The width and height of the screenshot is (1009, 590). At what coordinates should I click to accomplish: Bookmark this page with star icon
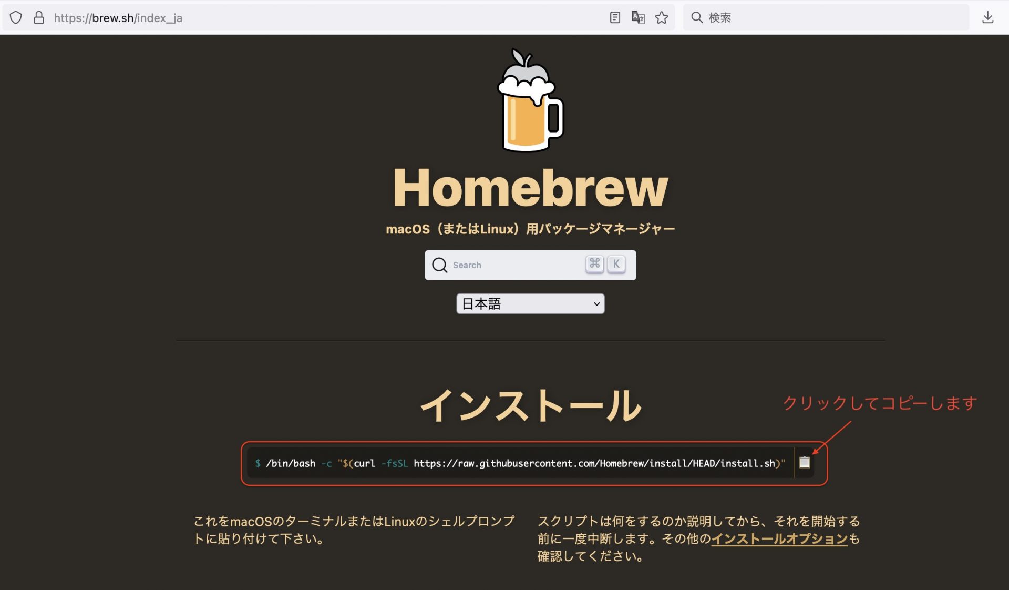(662, 18)
